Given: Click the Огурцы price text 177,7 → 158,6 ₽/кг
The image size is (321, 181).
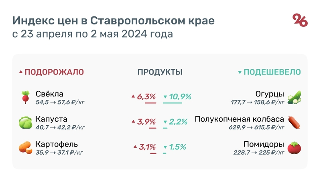Looking at the screenshot, I should pos(258,103).
